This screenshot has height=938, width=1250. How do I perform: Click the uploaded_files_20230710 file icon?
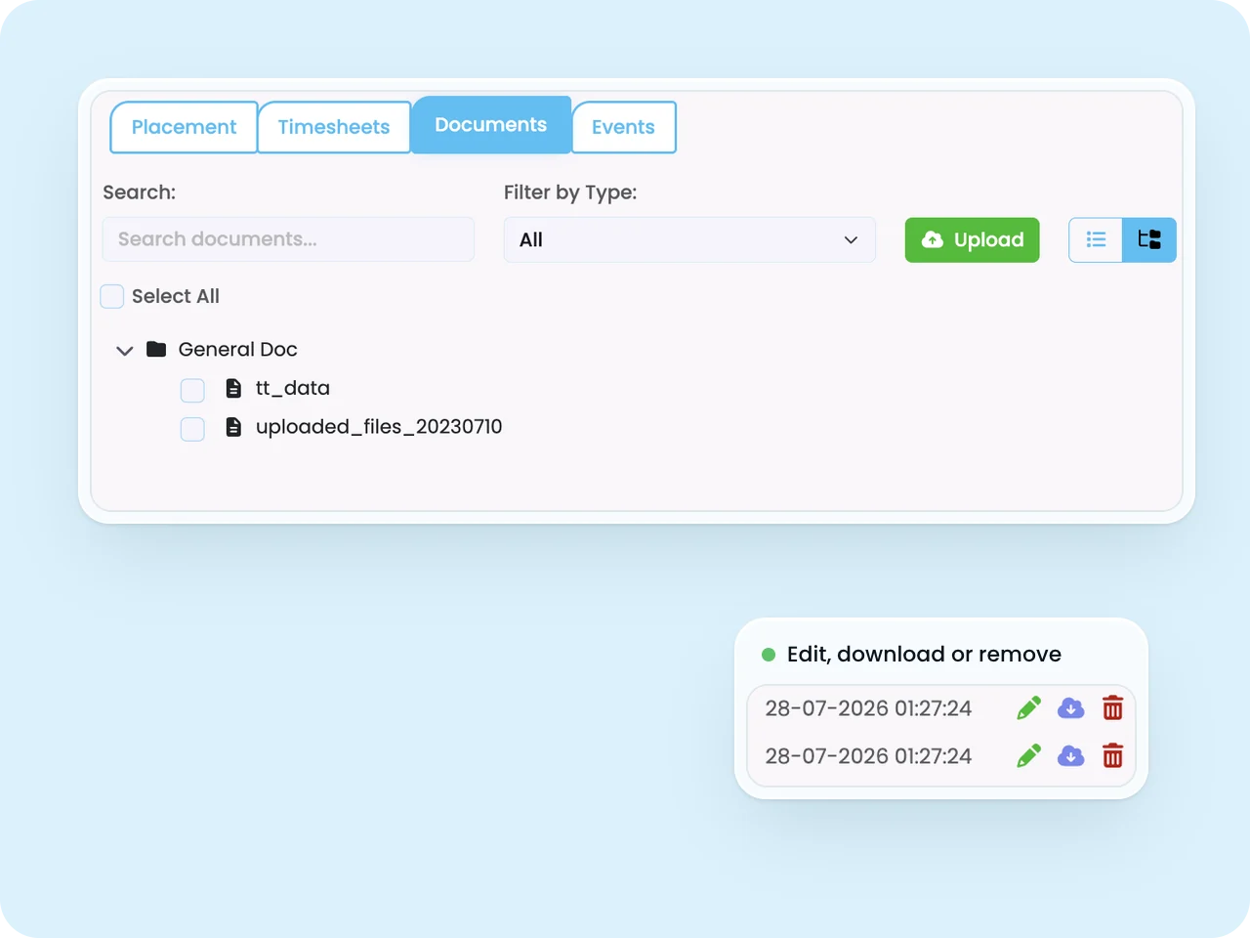coord(233,427)
